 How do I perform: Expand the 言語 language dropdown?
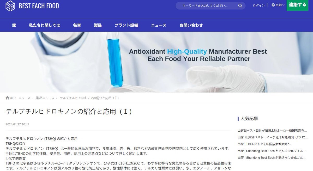pyautogui.click(x=278, y=5)
